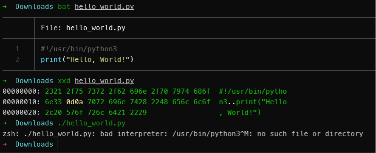Click ASCII column text ', World!")'
Viewport: 376px width, 153px height.
tap(240, 113)
